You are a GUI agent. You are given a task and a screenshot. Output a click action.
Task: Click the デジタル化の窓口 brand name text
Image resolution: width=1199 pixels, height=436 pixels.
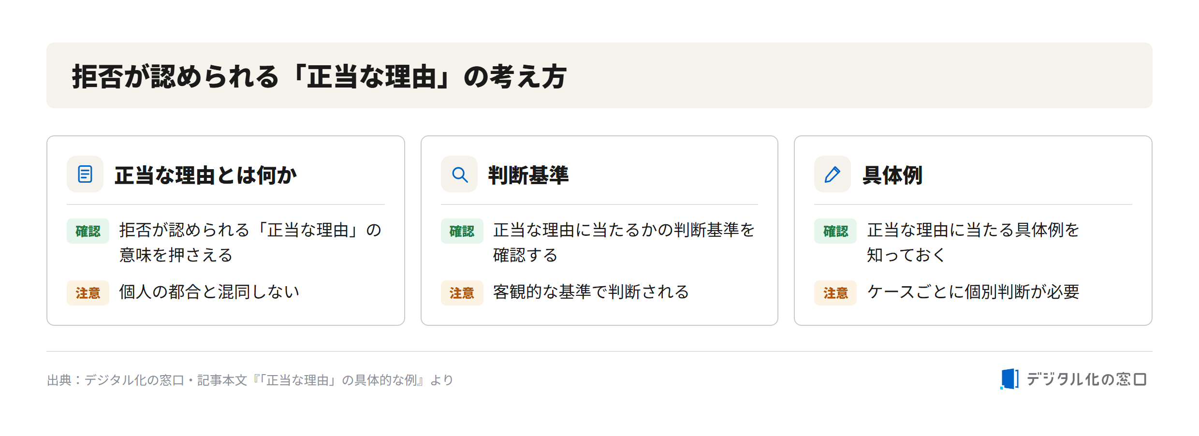(1086, 379)
